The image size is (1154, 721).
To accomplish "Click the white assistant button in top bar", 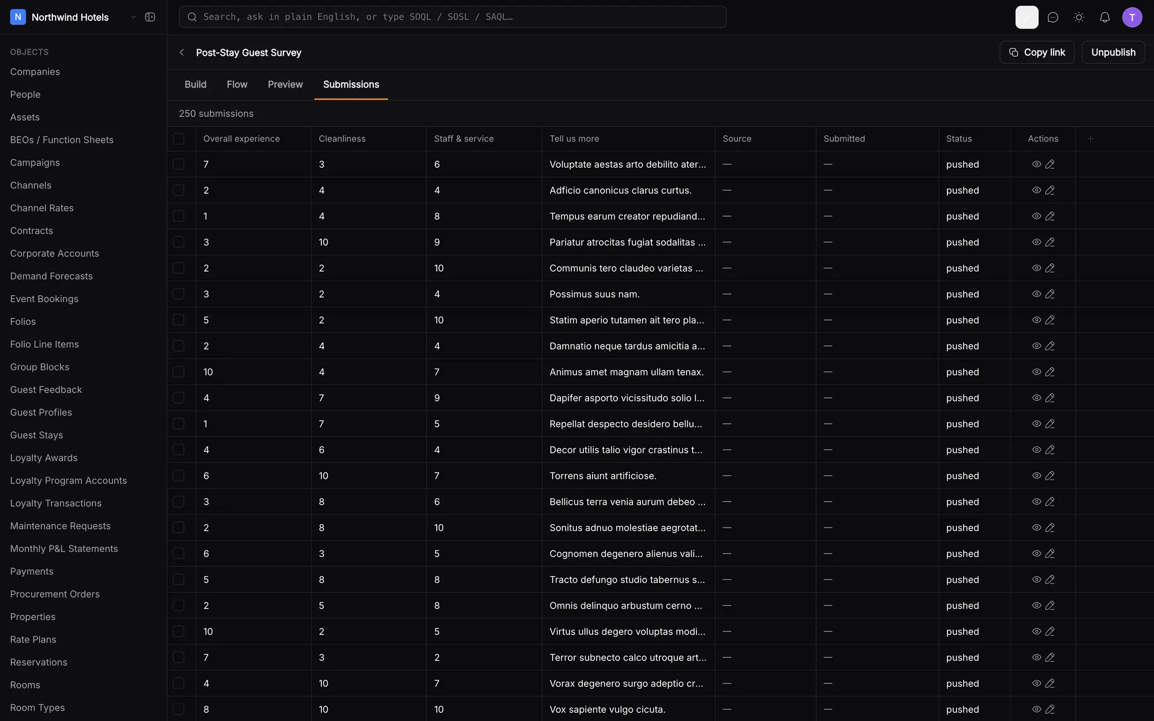I will pyautogui.click(x=1027, y=17).
